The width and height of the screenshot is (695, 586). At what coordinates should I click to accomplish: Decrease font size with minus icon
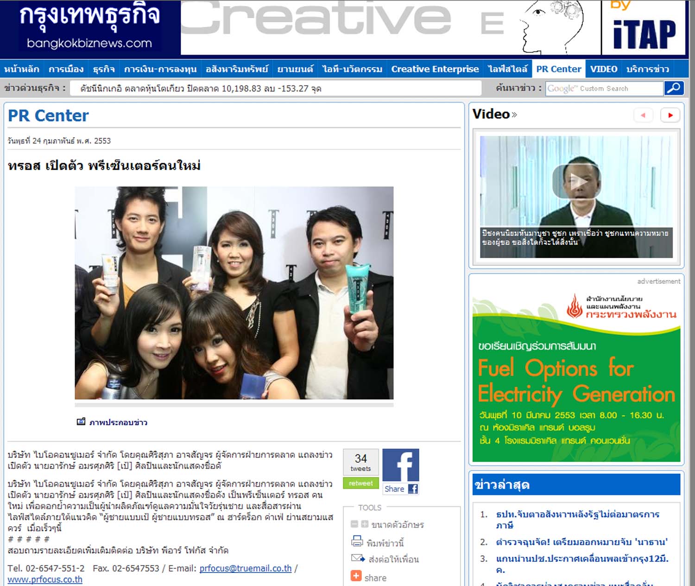tap(354, 524)
